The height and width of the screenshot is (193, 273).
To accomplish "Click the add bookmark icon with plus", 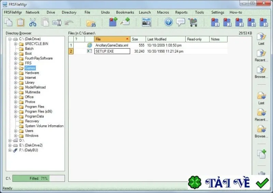I will (113, 22).
